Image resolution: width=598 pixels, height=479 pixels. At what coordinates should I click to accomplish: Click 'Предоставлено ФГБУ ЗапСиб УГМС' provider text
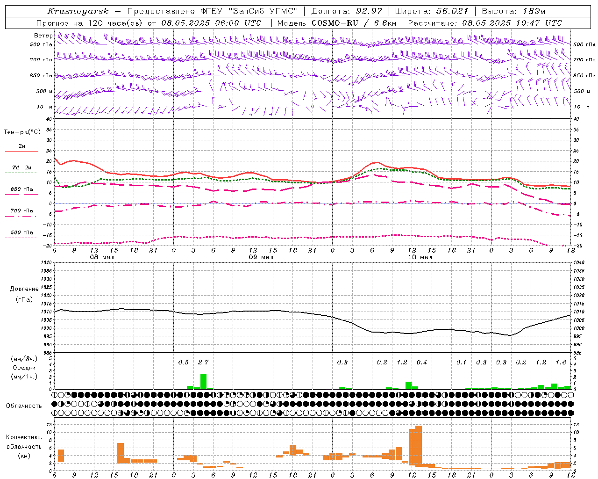coord(213,11)
